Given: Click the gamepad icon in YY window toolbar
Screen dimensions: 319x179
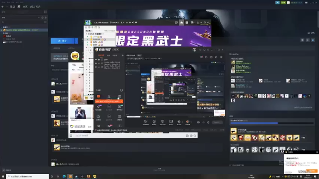Looking at the screenshot, I should point(192,23).
